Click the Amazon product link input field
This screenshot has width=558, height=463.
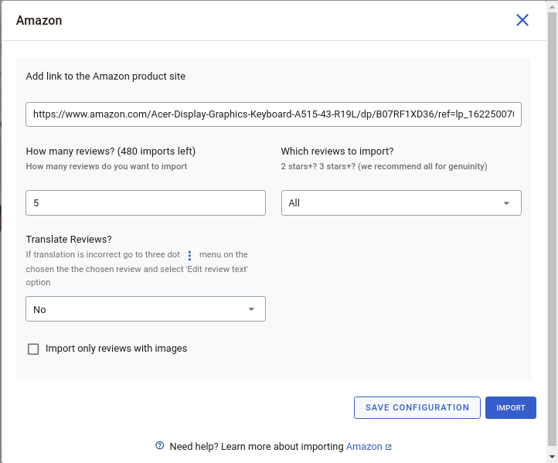point(274,114)
